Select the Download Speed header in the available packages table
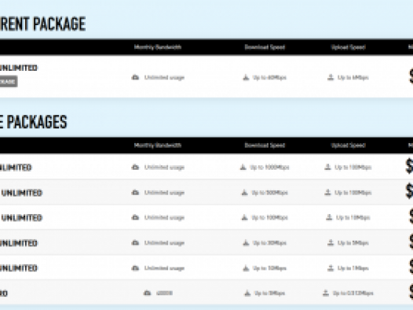 (265, 146)
